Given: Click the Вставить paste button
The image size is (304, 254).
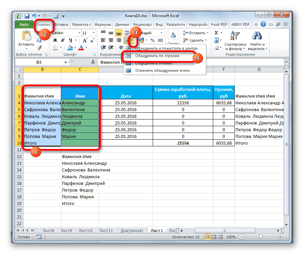Looking at the screenshot, I should pos(26,38).
